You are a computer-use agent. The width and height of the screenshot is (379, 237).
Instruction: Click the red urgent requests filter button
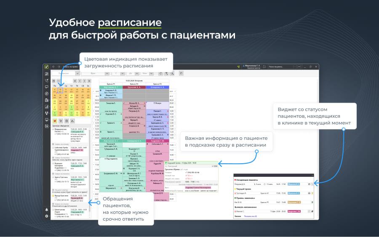tap(55, 121)
